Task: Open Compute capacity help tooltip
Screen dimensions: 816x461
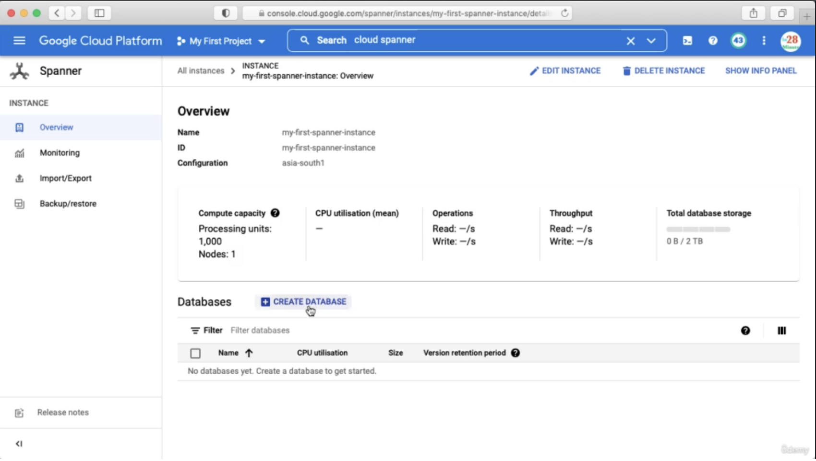Action: pos(275,213)
